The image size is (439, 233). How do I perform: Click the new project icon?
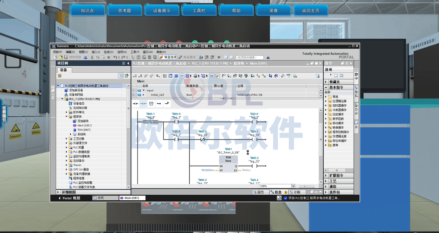(x=56, y=57)
